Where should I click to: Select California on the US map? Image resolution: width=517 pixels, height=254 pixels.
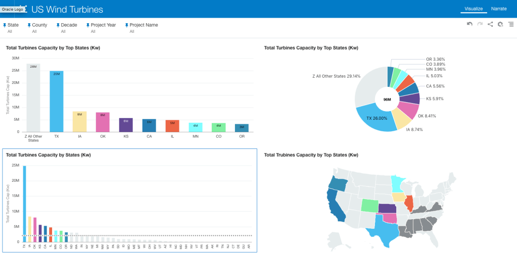336,204
